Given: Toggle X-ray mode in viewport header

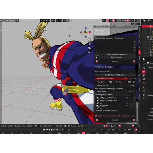Looking at the screenshot, I should pos(119,20).
